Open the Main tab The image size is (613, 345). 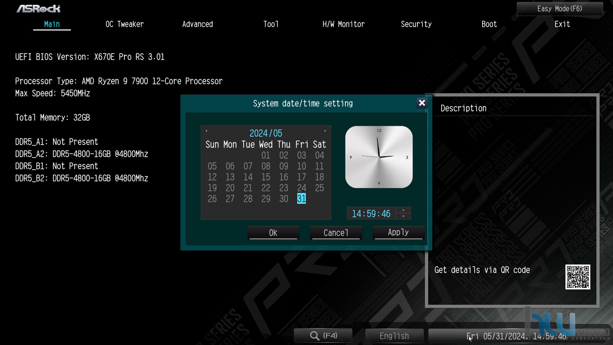click(52, 24)
